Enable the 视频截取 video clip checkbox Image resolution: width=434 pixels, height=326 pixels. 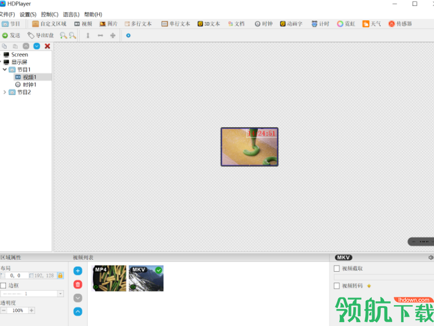[337, 268]
